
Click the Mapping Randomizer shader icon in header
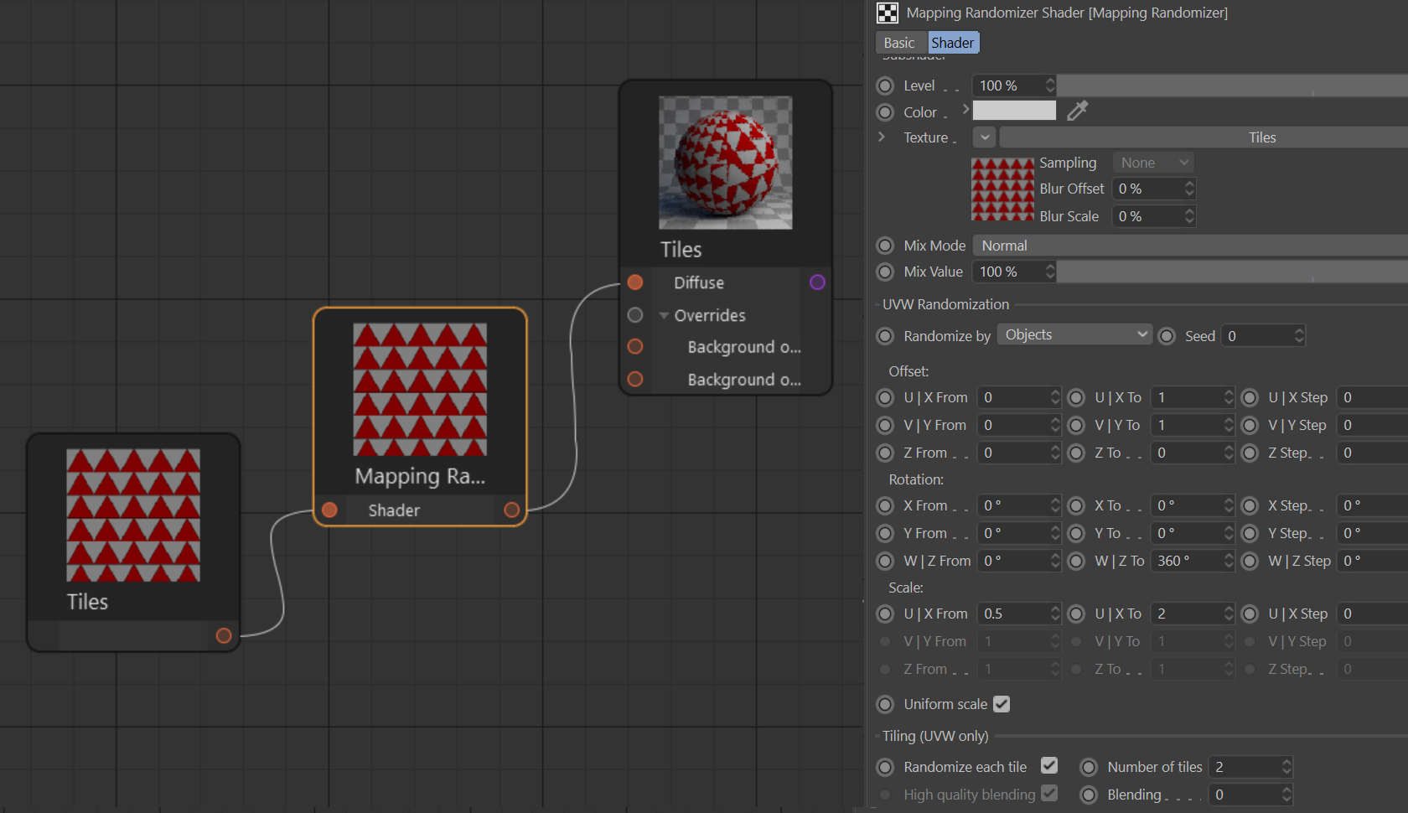coord(887,13)
